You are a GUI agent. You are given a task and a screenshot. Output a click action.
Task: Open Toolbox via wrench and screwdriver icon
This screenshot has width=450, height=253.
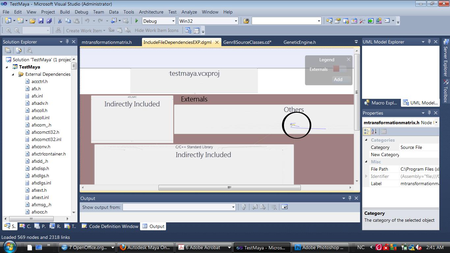click(x=362, y=21)
